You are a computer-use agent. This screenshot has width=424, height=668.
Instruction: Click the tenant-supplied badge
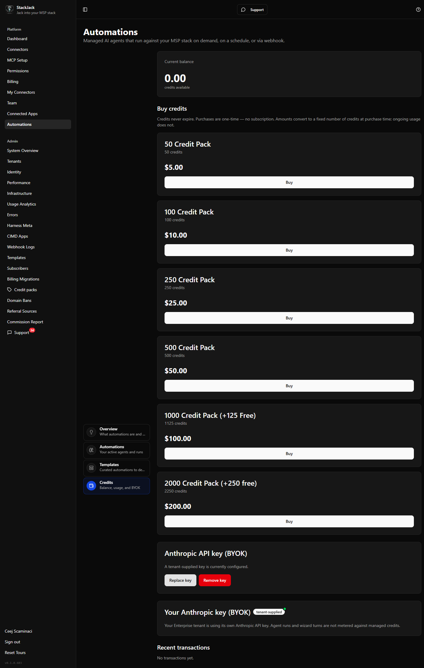tap(269, 612)
